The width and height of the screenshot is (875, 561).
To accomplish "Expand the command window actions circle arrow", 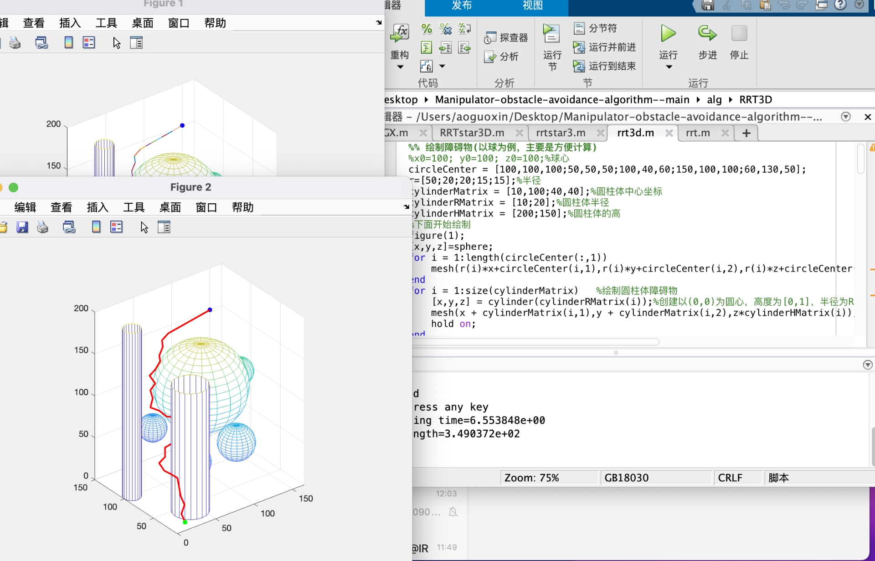I will pos(867,365).
